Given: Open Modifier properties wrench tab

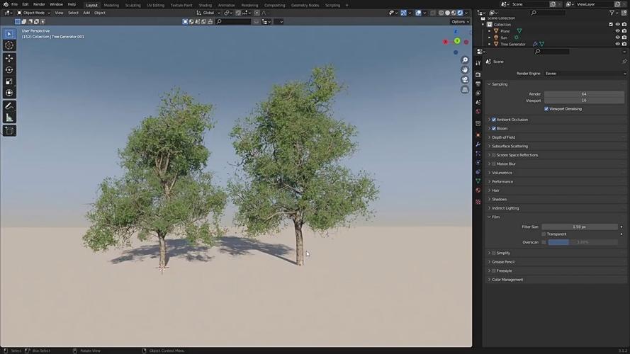Looking at the screenshot, I should [478, 144].
